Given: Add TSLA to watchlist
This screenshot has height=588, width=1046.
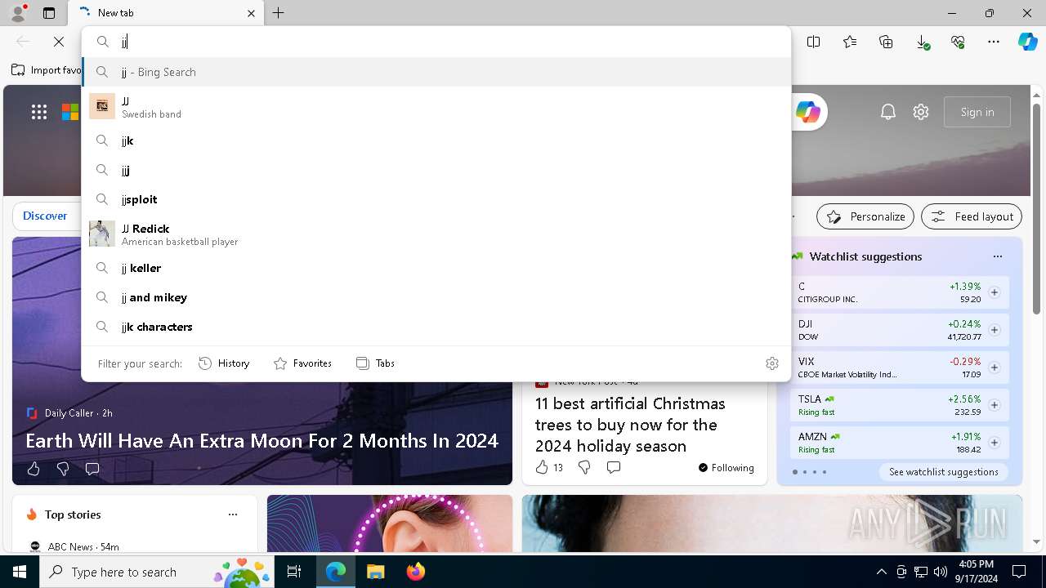Looking at the screenshot, I should click(995, 405).
